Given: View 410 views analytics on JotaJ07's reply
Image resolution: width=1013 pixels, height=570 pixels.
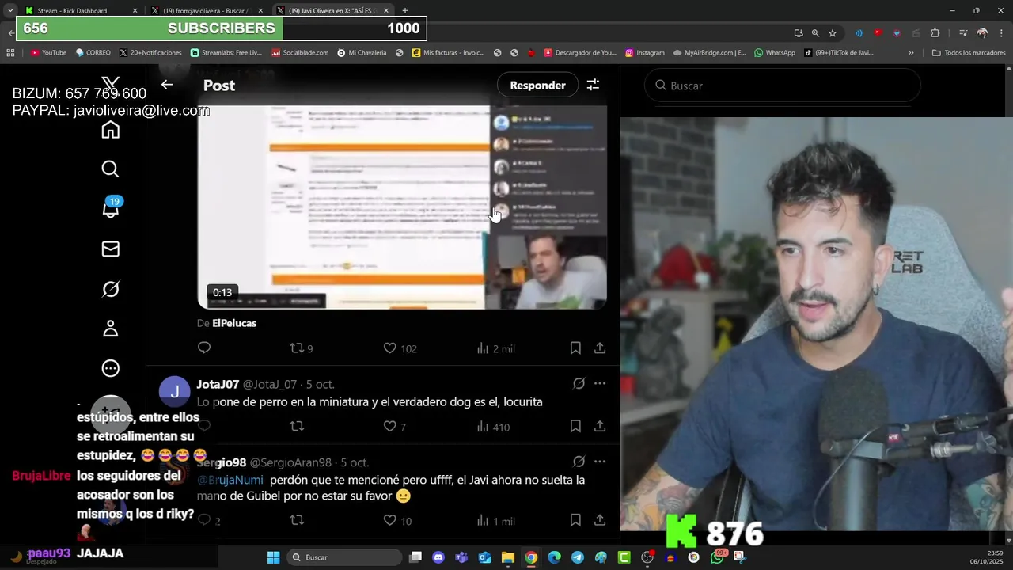Looking at the screenshot, I should click(x=493, y=427).
